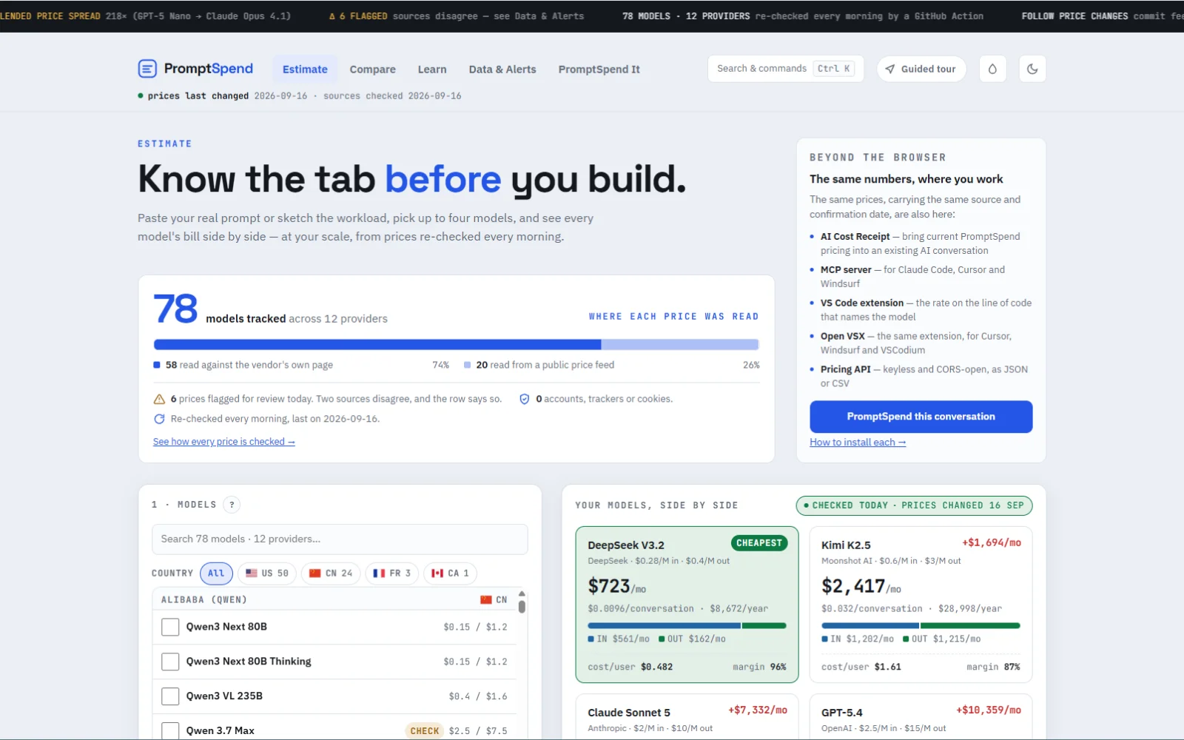Click the '$723/mo' price on DeepSeek card
1184x740 pixels.
click(617, 587)
